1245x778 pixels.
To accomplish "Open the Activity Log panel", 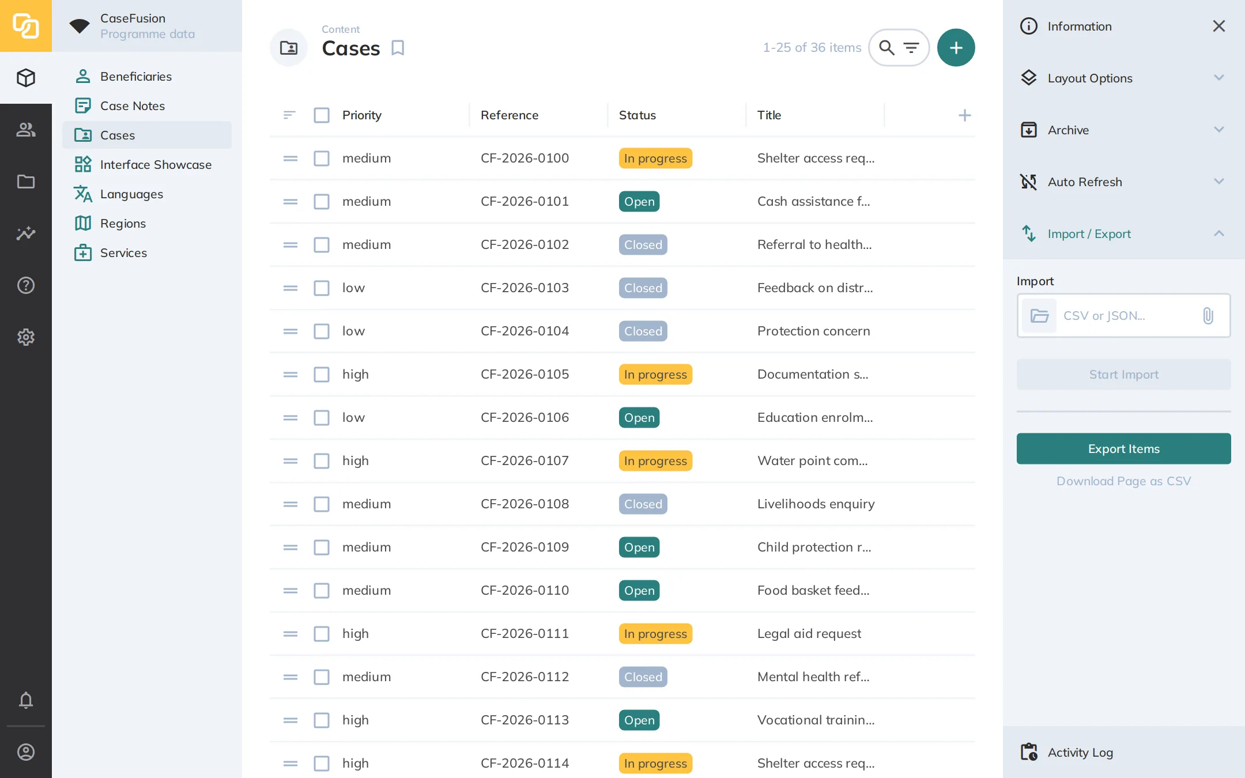I will click(1124, 752).
